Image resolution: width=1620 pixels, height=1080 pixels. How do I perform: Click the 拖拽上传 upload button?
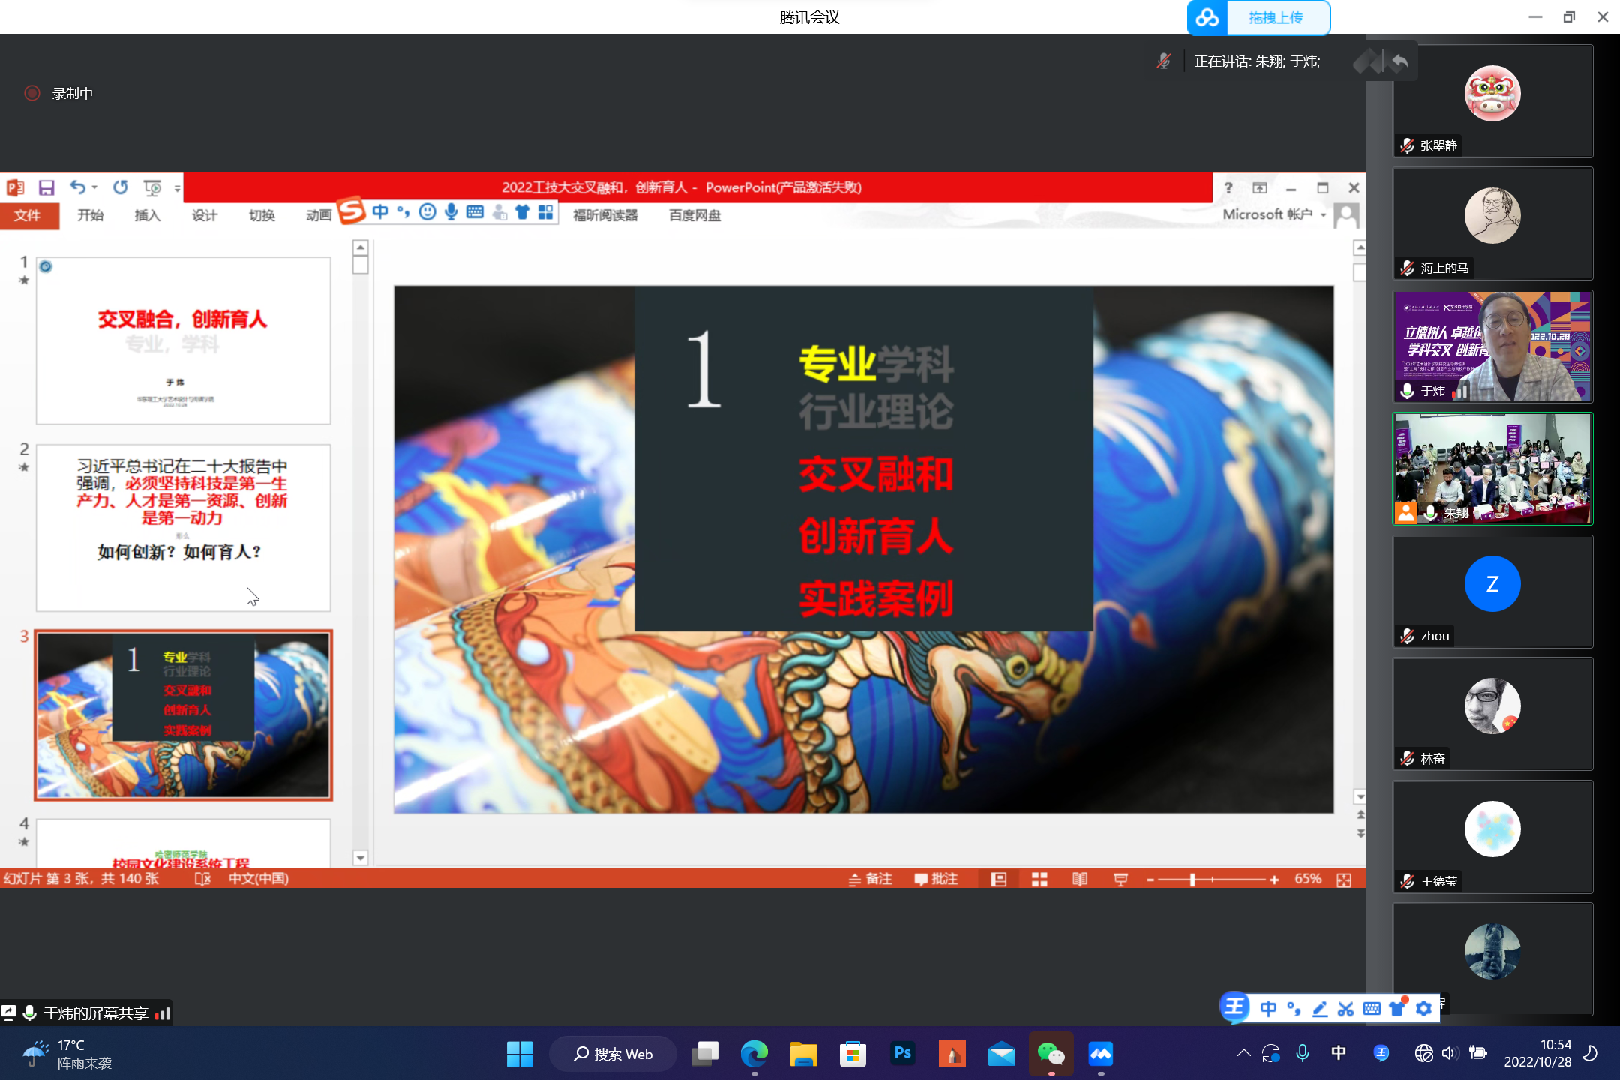1276,17
